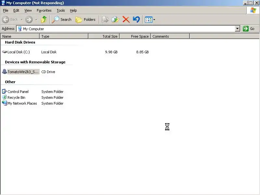Select the My Network Places label
The image size is (260, 195).
[x=22, y=103]
